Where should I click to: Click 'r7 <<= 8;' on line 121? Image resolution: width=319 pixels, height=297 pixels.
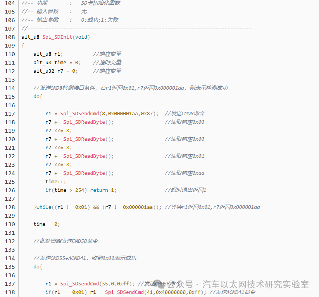tap(59, 148)
